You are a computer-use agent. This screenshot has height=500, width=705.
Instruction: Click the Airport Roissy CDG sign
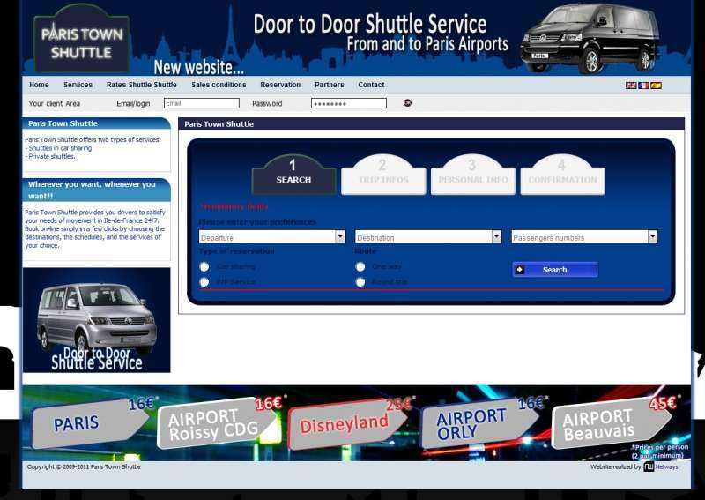tap(219, 422)
